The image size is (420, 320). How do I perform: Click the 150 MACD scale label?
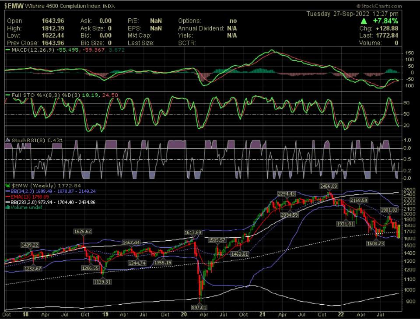coord(409,53)
